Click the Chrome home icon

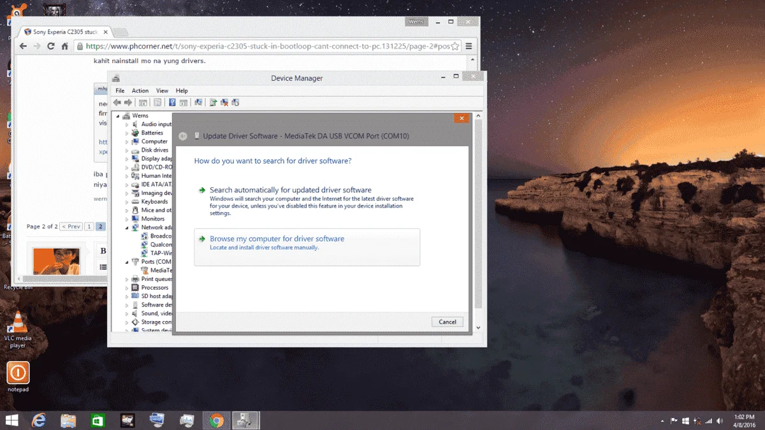pos(64,46)
